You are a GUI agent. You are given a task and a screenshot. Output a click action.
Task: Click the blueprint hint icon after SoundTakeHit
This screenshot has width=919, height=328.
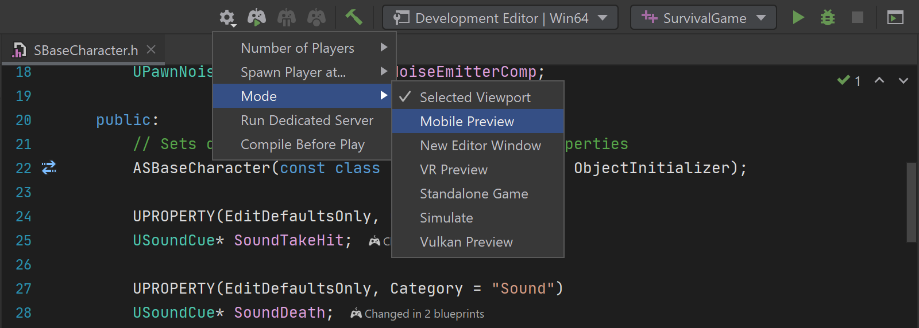click(374, 241)
